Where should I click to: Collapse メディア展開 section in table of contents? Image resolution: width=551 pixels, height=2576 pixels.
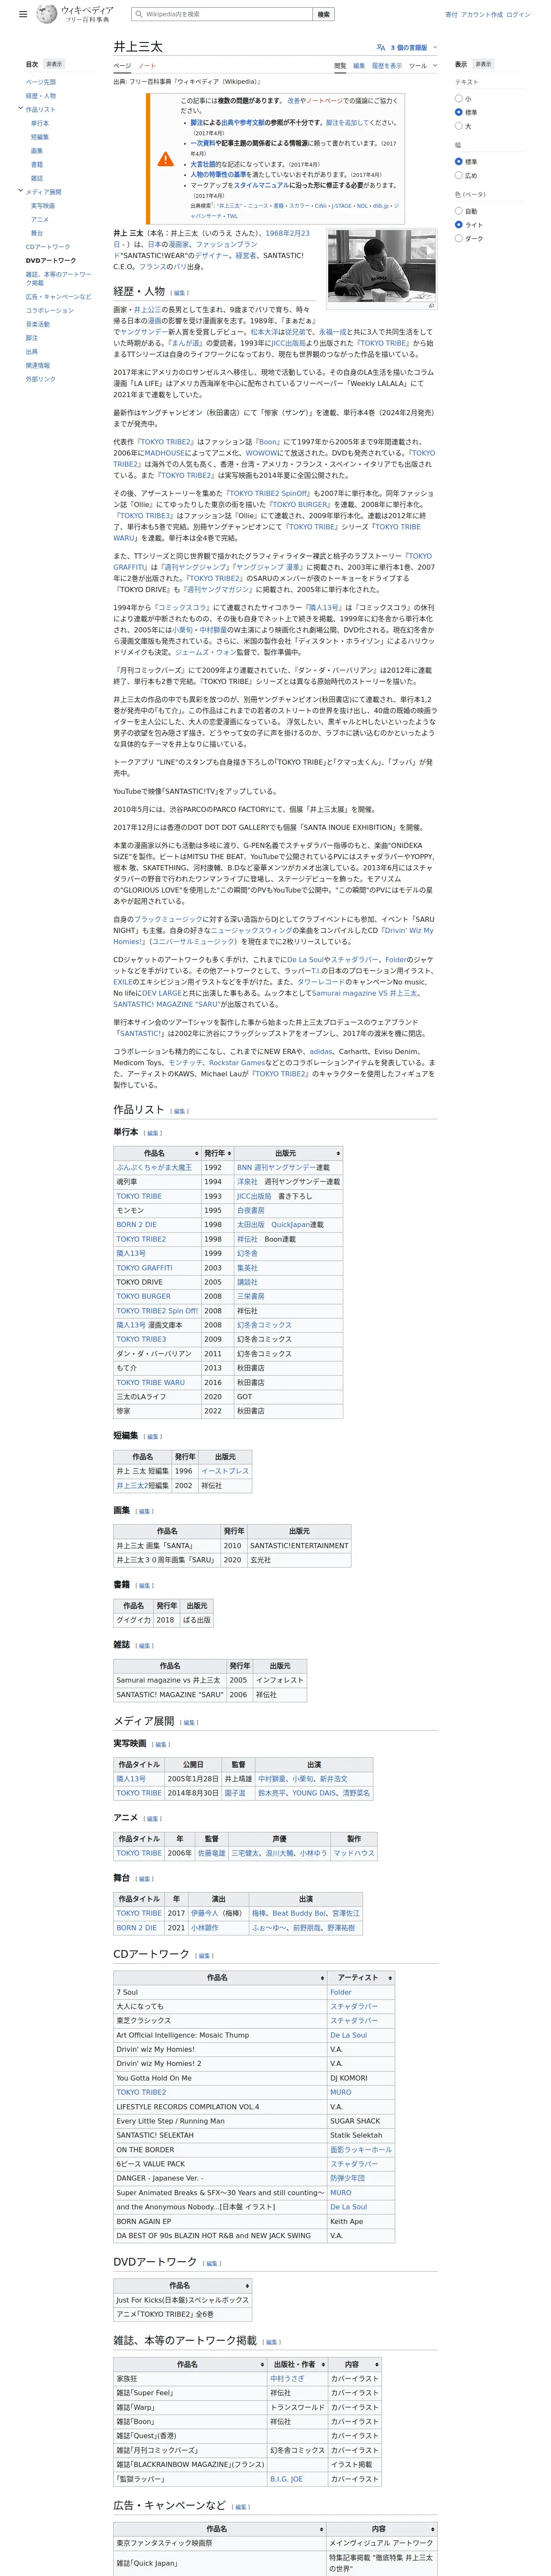20,191
